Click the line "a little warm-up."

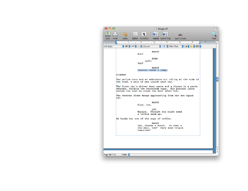(150, 114)
